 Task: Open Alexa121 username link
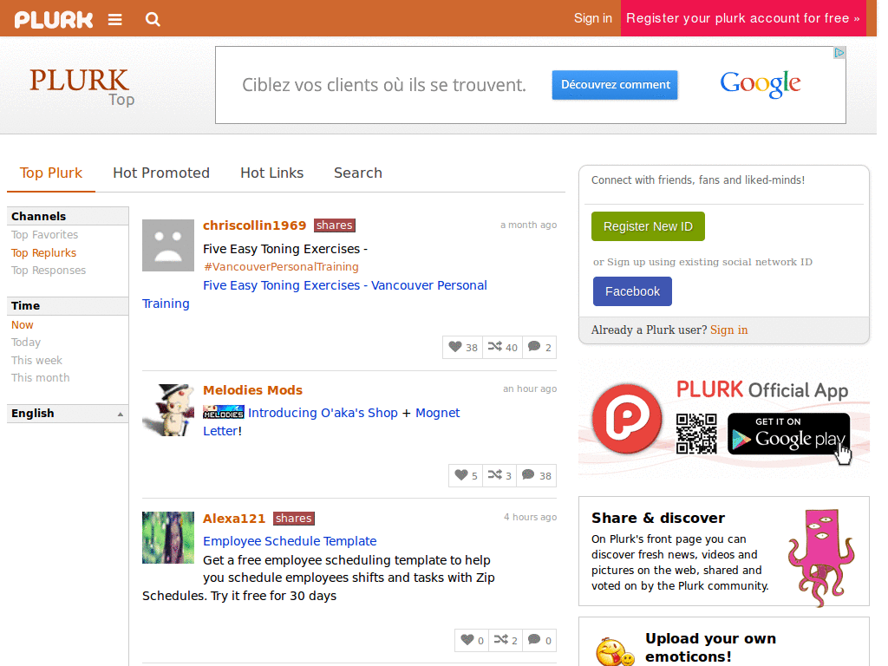coord(234,519)
